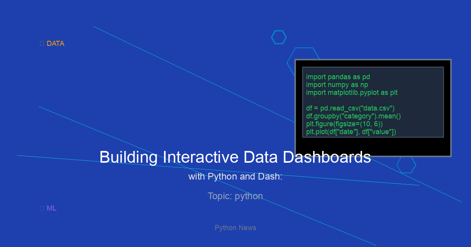Click the 'import pandas as pd' code line
This screenshot has height=247, width=471.
click(338, 77)
